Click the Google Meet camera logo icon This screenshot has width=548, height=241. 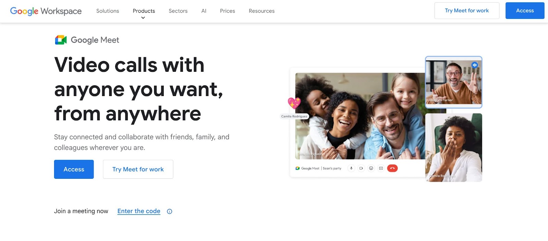[x=61, y=40]
